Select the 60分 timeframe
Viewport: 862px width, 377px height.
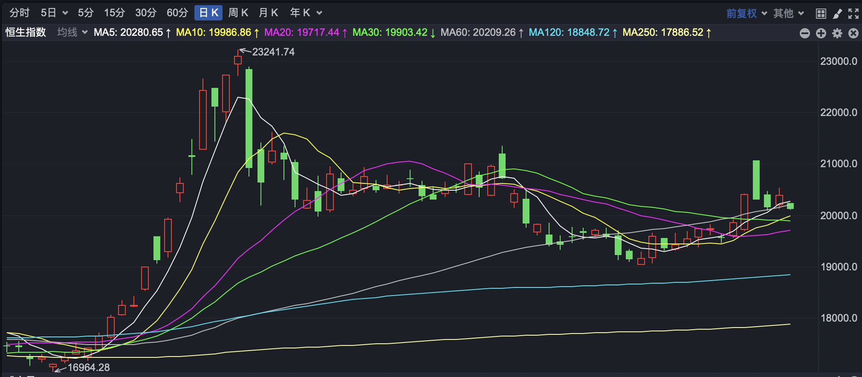click(177, 13)
